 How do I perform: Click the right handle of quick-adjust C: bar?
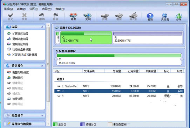coord(182,59)
